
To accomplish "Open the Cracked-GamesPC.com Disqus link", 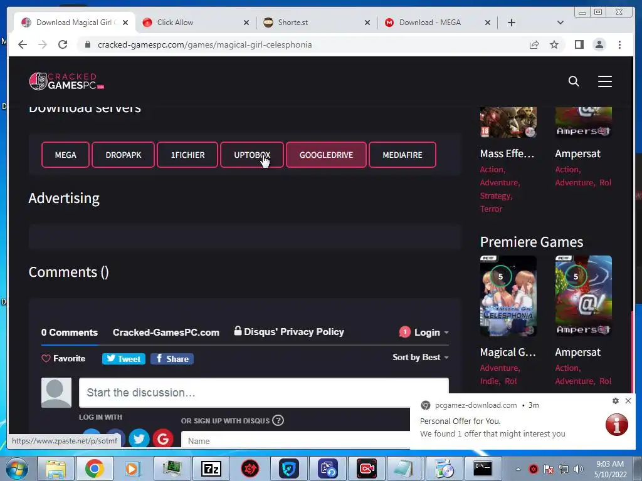I will (166, 333).
